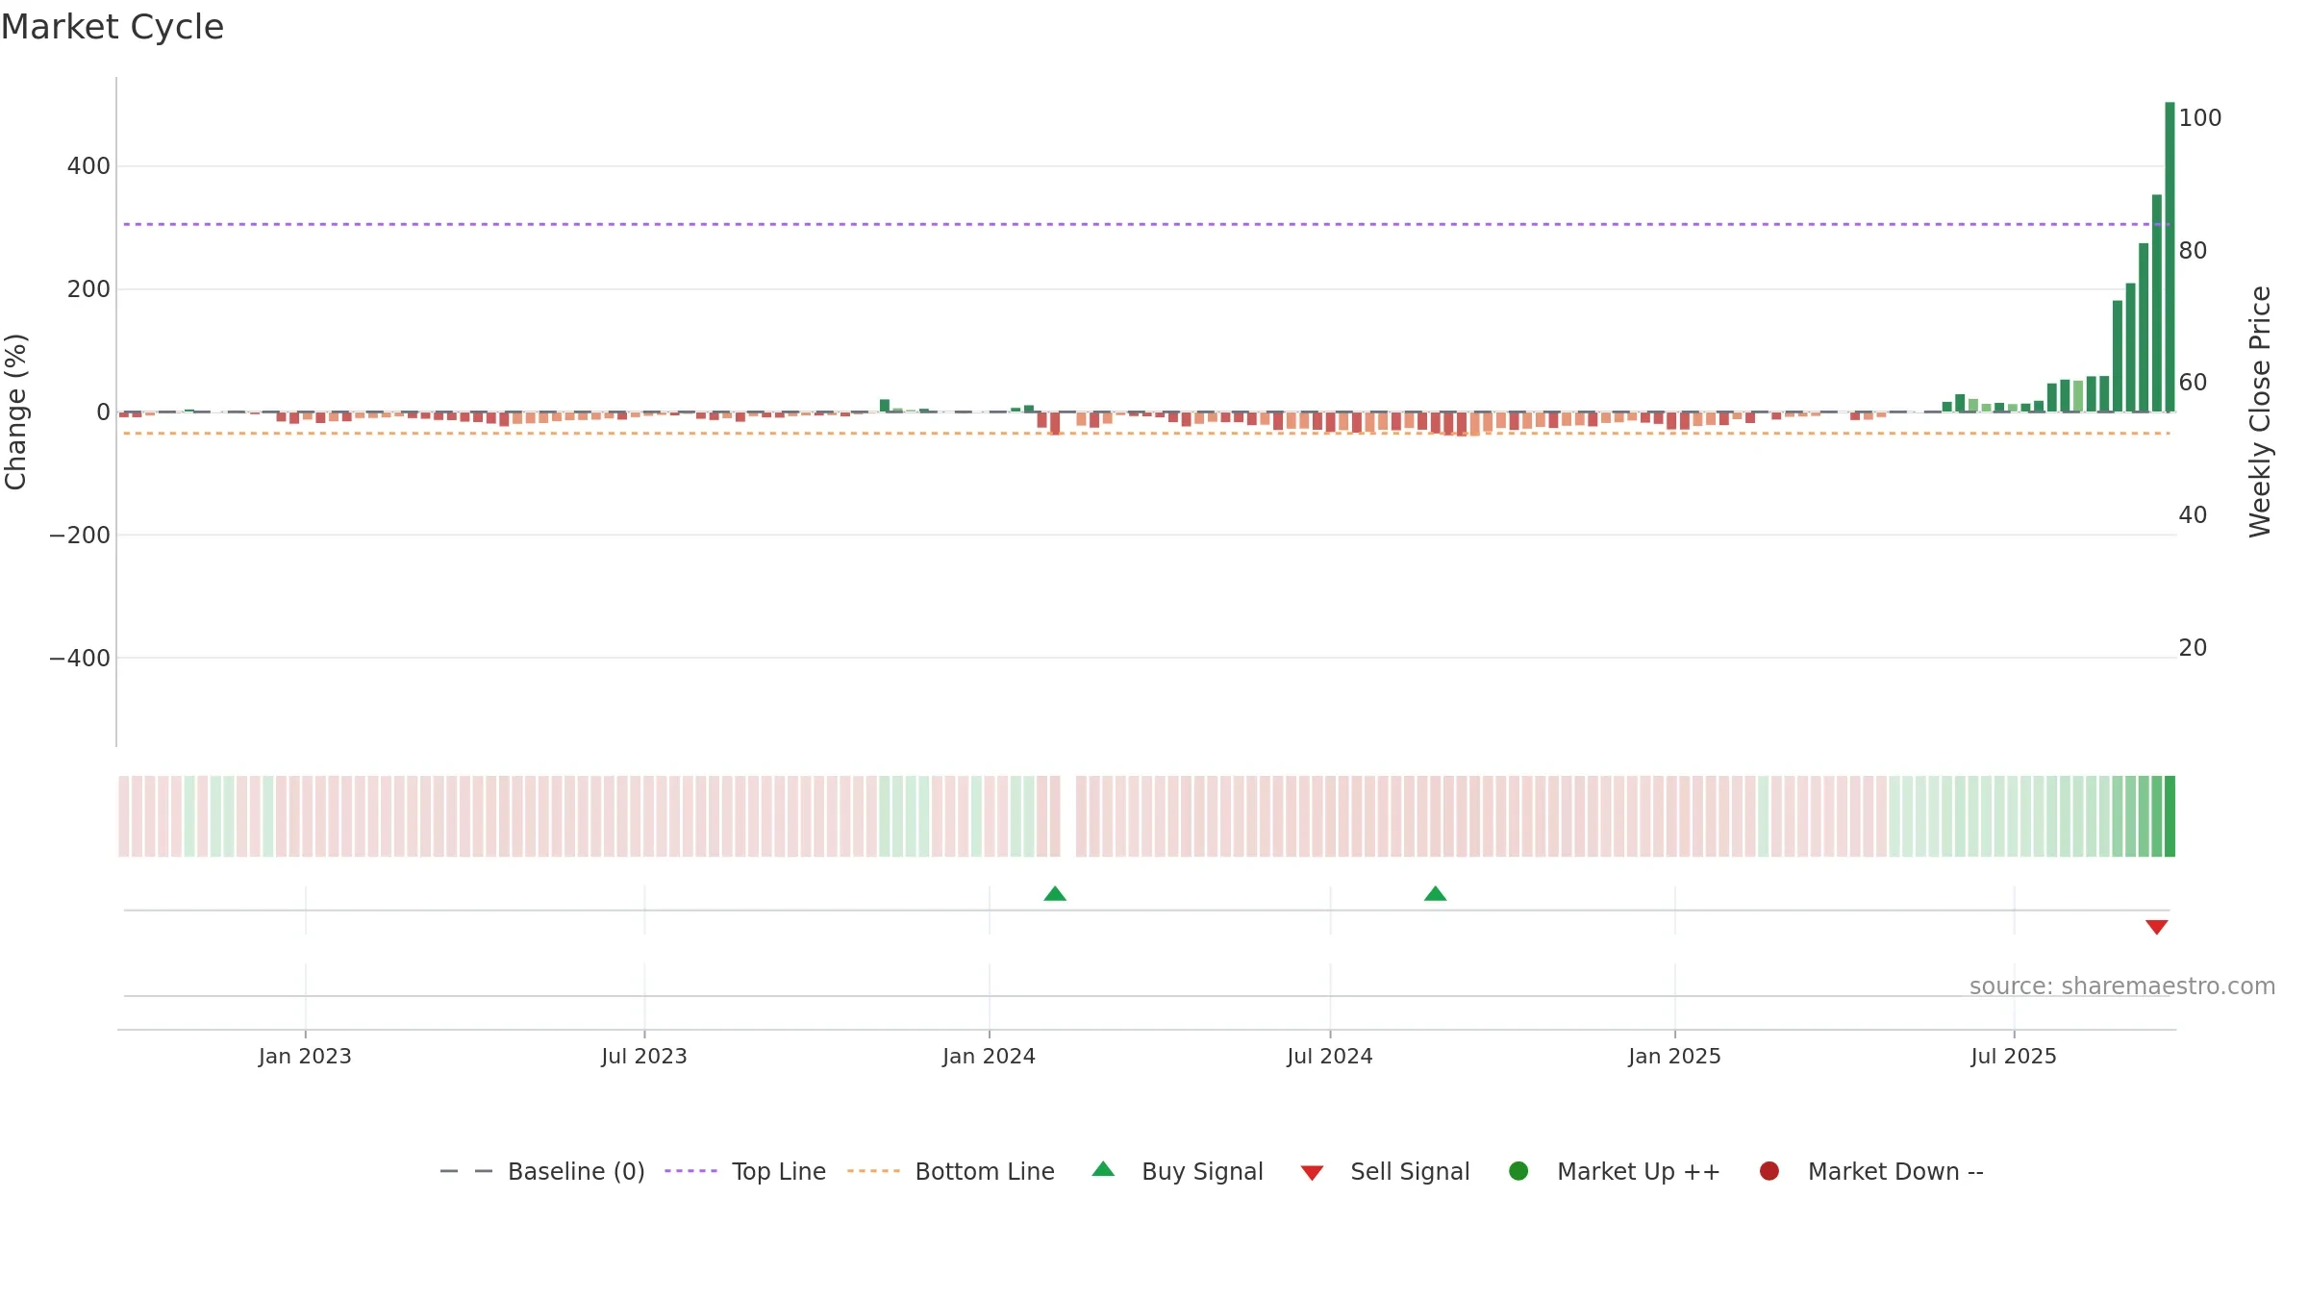Screen dimensions: 2308x1298
Task: Click the Jul 2025 axis label
Action: tap(2014, 1057)
